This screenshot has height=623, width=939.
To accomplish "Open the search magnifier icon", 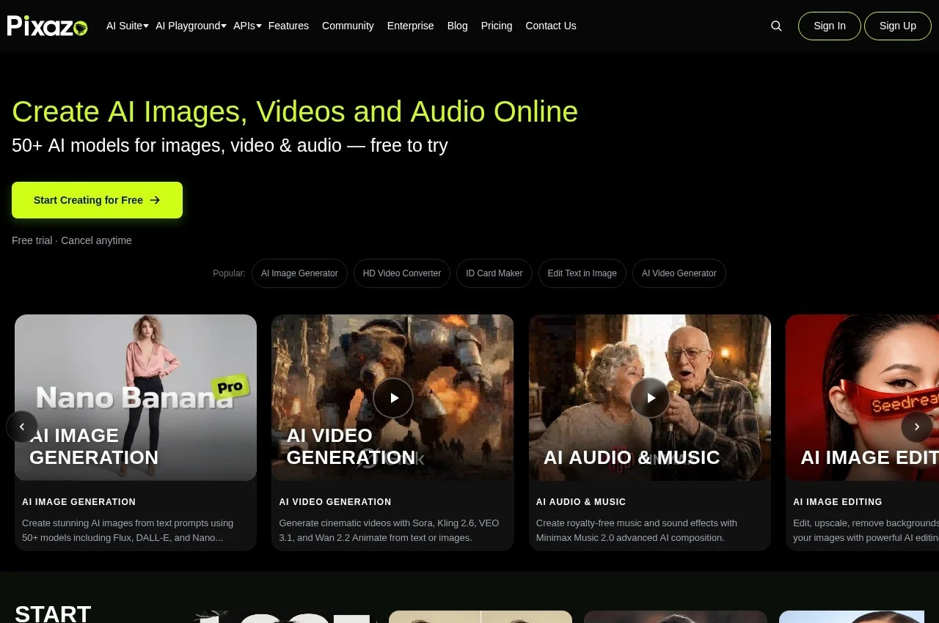I will tap(776, 26).
